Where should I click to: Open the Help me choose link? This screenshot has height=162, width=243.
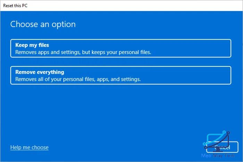[x=30, y=147]
